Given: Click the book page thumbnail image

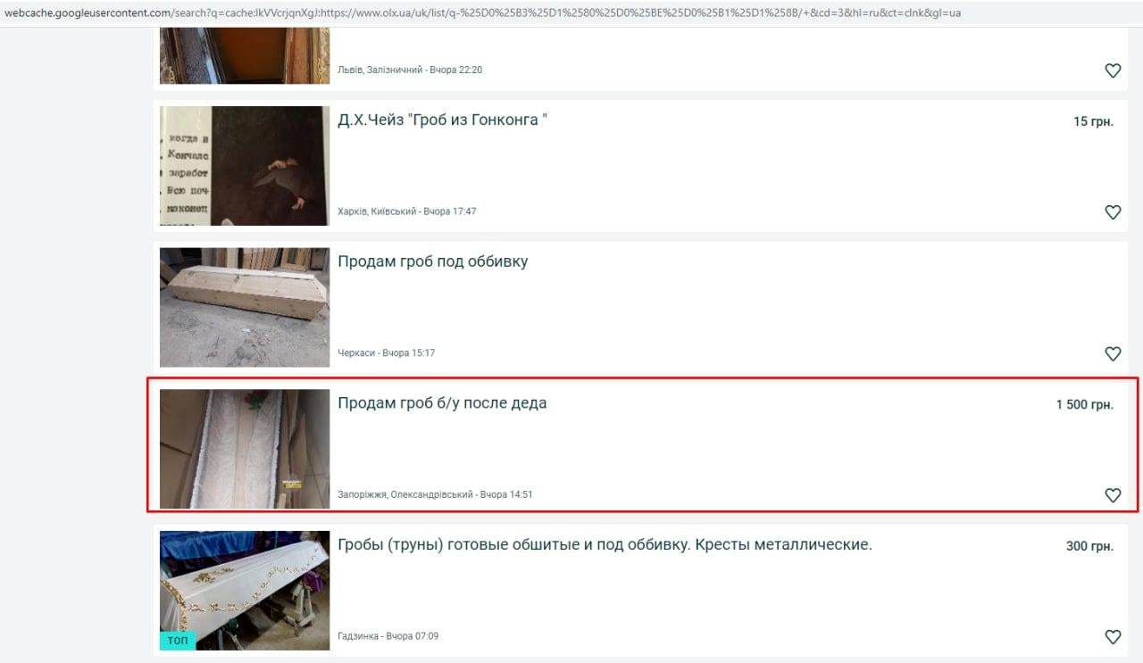Looking at the screenshot, I should pos(245,166).
